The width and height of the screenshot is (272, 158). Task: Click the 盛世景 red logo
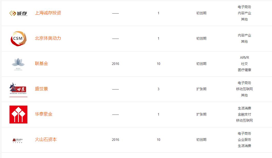[18, 89]
